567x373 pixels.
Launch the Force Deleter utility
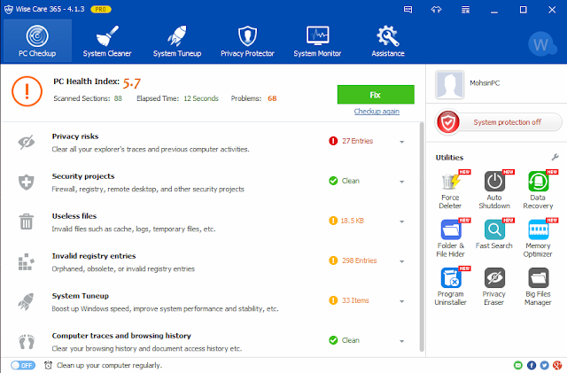coord(450,190)
